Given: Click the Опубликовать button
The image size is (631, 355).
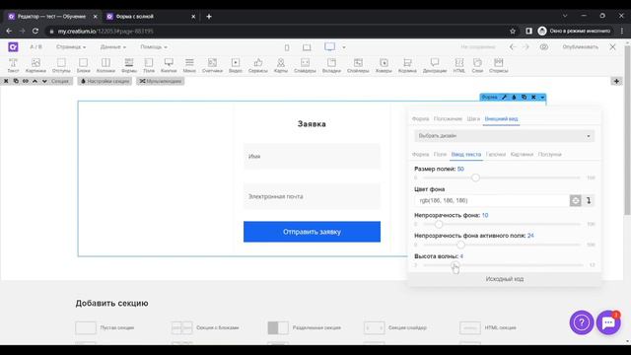Looking at the screenshot, I should coord(580,47).
